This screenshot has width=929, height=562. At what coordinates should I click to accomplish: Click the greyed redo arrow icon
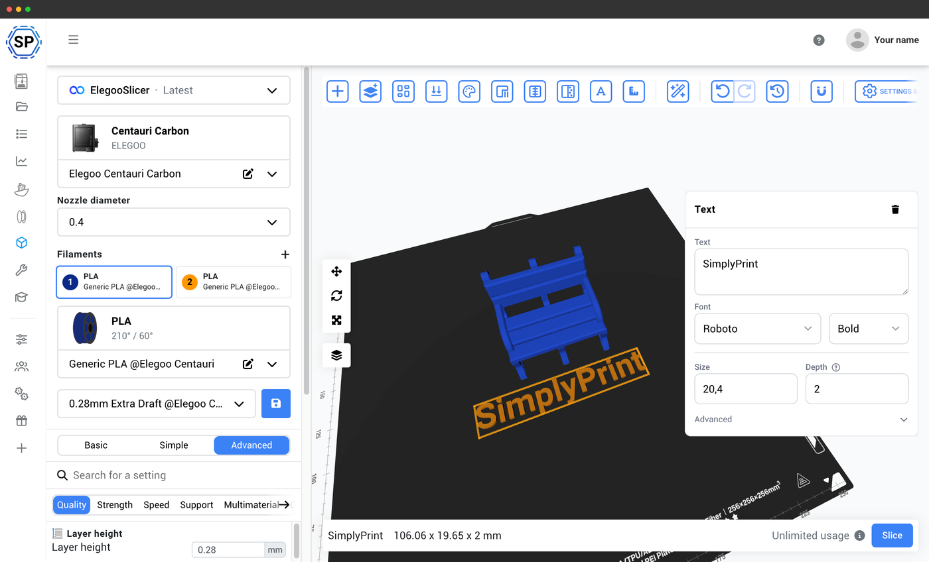click(745, 91)
